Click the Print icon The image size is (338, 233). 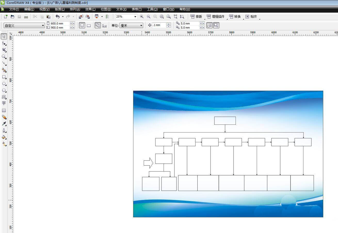[x=26, y=16]
